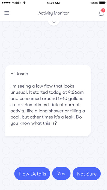Tap the 5-10 gallons text

point(72,99)
